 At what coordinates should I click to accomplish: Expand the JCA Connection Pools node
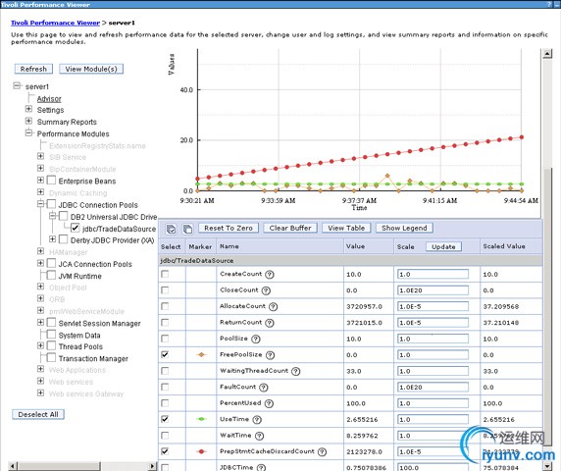(x=40, y=263)
